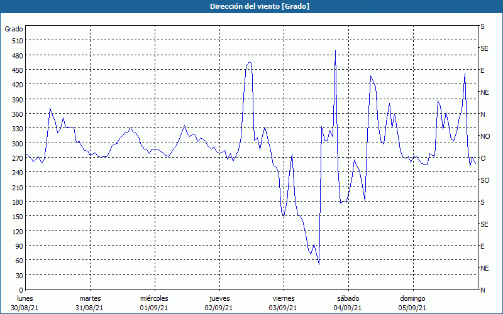Click the 390 left axis tick label
503x314 pixels.
18,100
